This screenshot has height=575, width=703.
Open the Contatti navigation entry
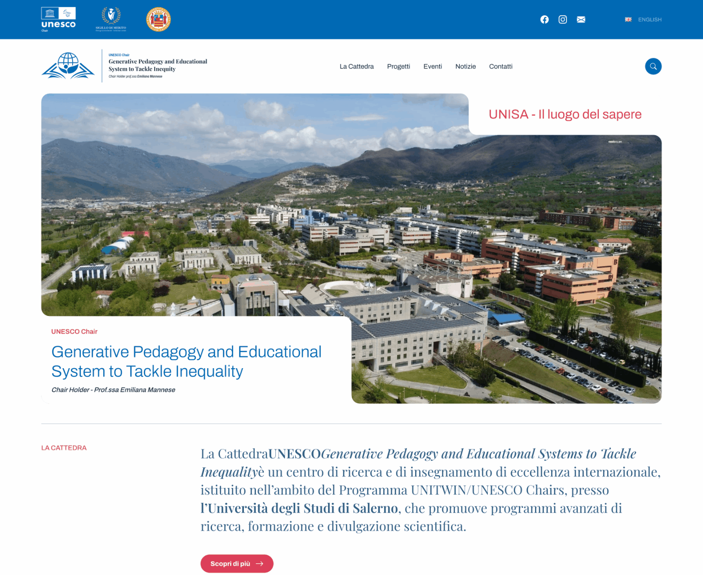click(x=500, y=66)
